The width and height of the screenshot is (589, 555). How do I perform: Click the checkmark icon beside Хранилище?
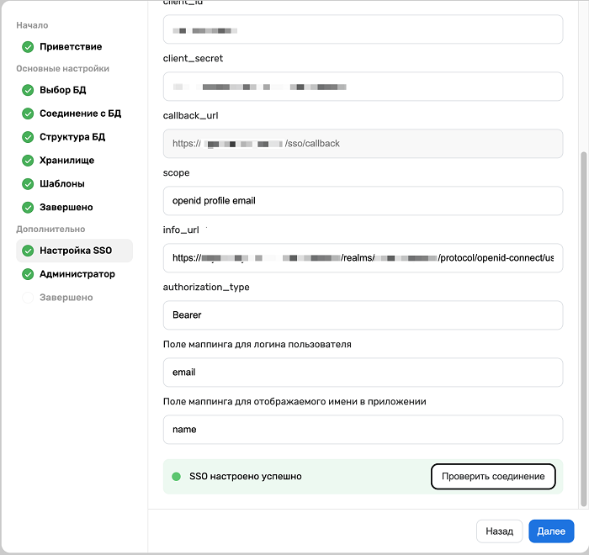coord(29,161)
